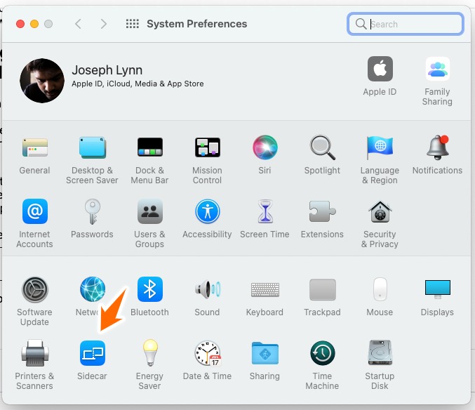Open Users & Groups settings

150,211
